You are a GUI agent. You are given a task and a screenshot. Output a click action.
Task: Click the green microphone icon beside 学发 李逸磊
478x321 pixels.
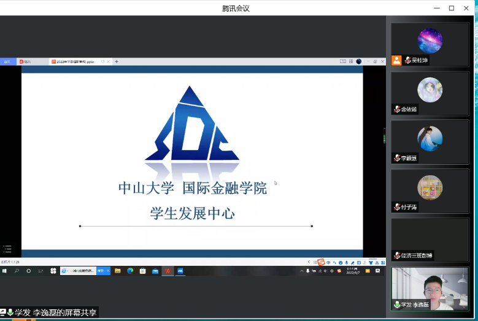398,304
